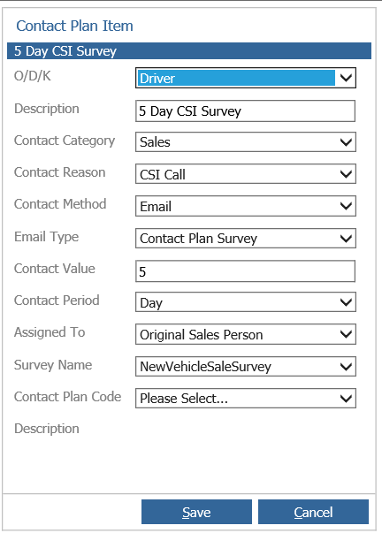Click the chevron beside Original Sales Person
This screenshot has width=382, height=533.
click(346, 334)
